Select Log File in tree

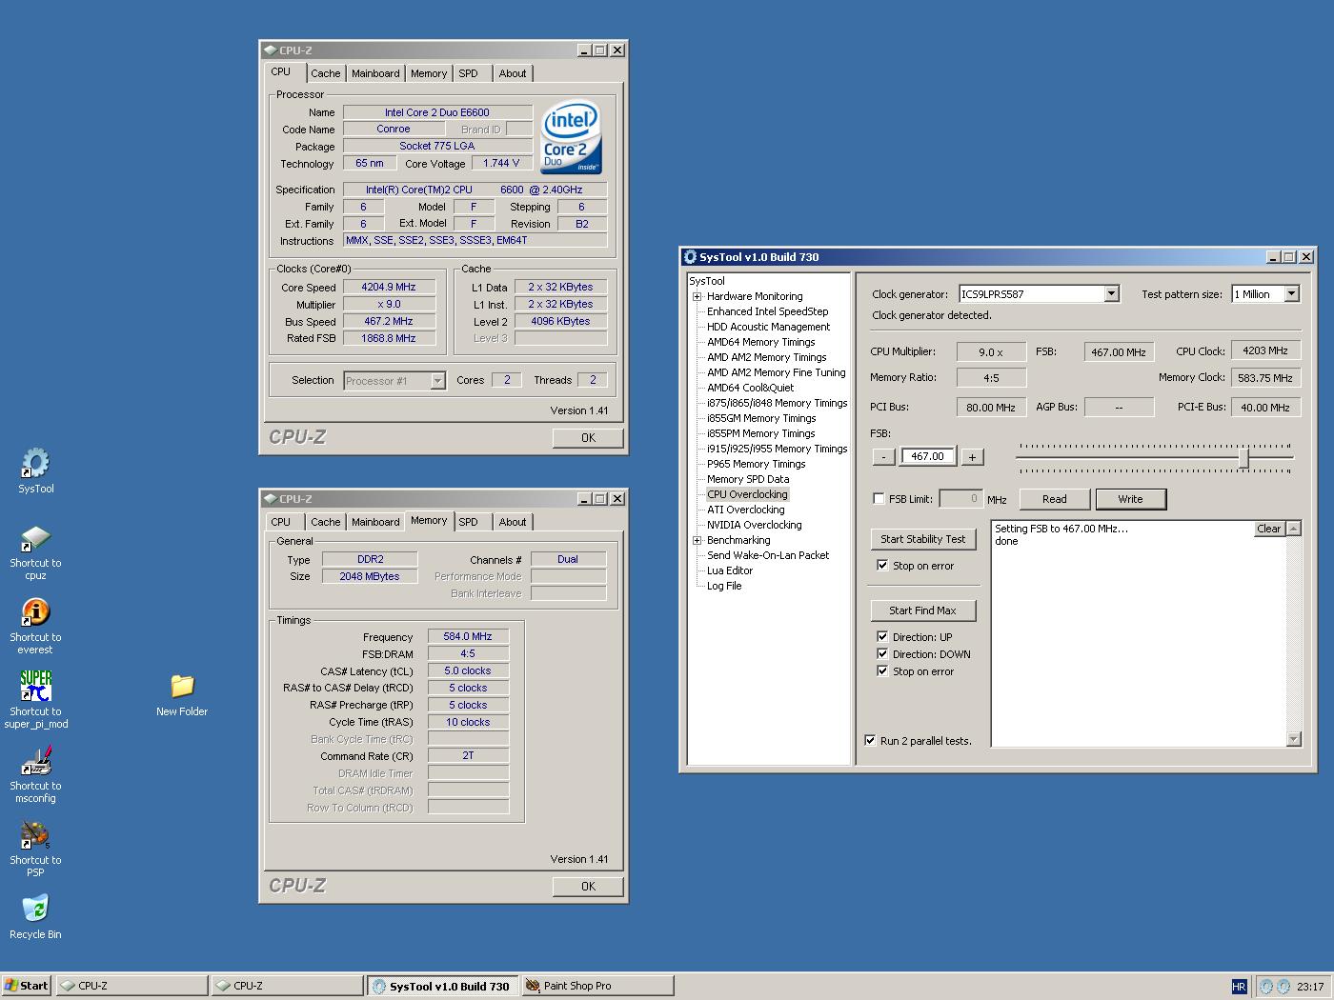pos(724,586)
